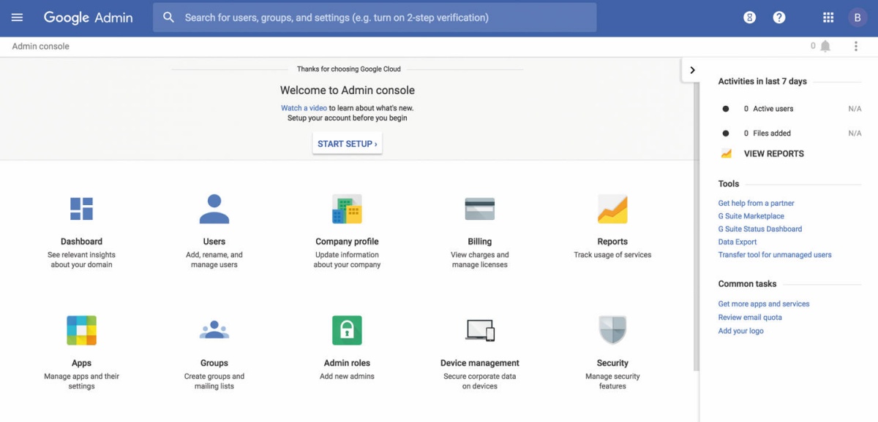Click 'Track usage of services' description
The width and height of the screenshot is (878, 422).
tap(612, 255)
